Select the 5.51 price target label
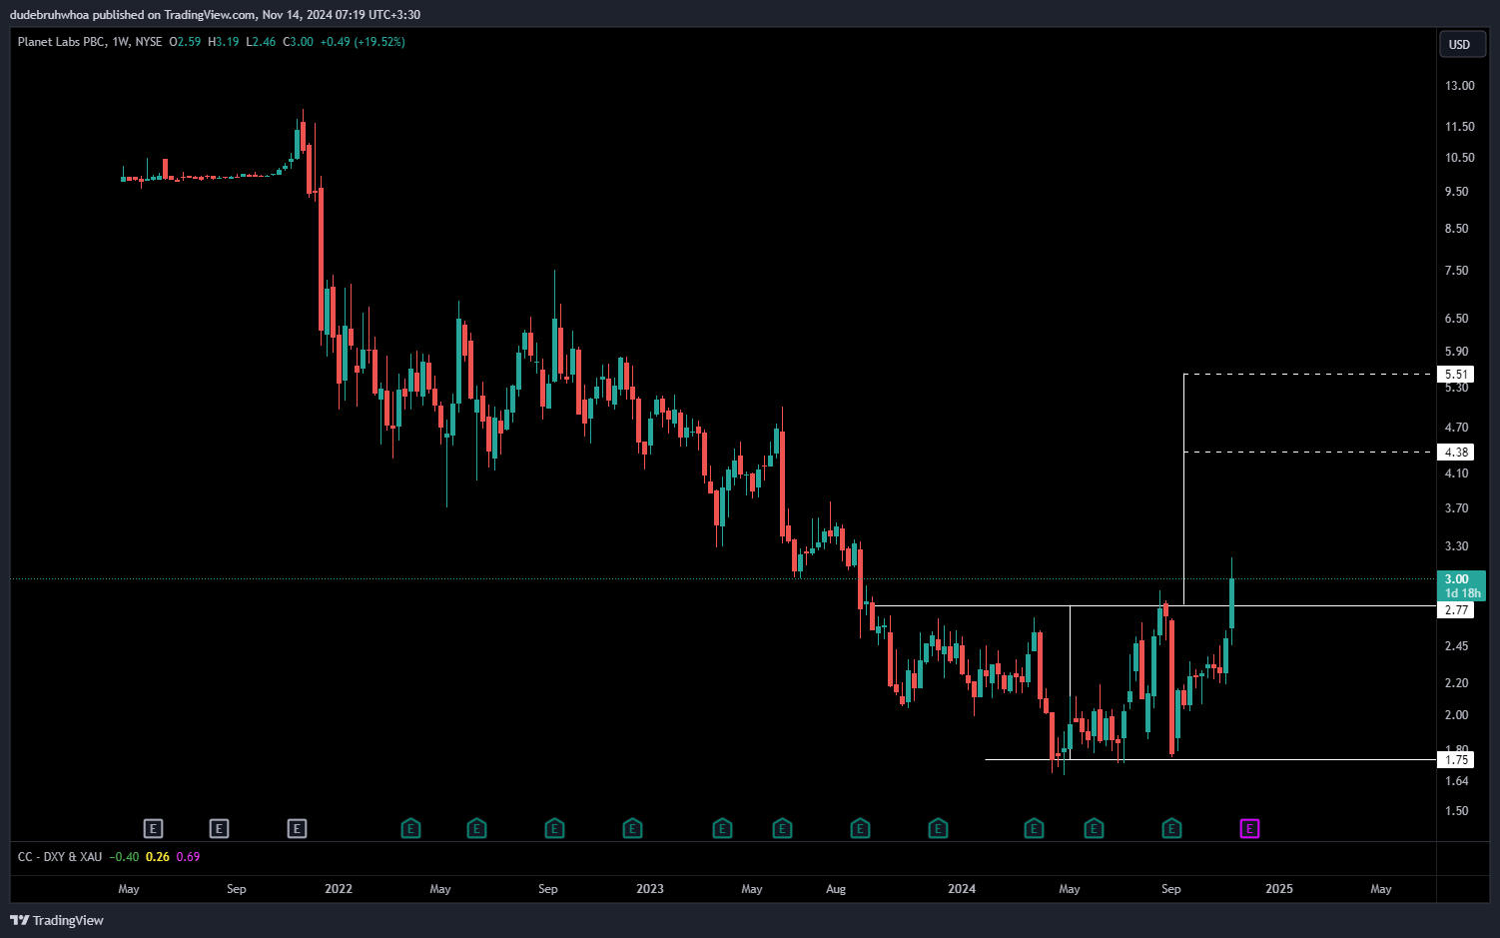The height and width of the screenshot is (938, 1500). click(1456, 375)
